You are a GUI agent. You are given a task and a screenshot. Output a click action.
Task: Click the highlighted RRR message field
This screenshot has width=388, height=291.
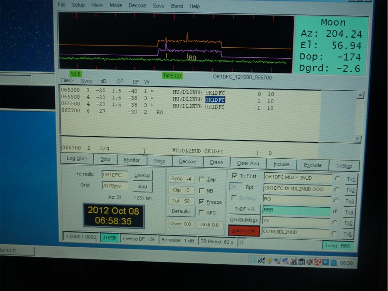296,210
